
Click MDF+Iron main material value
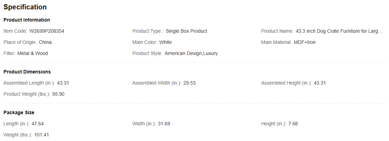(x=305, y=42)
